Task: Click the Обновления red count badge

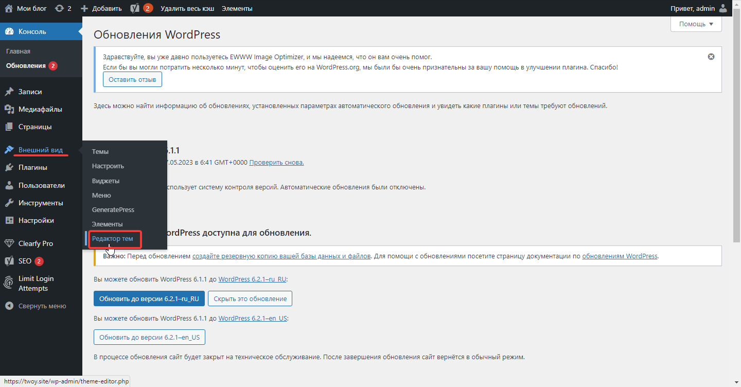Action: pos(53,66)
